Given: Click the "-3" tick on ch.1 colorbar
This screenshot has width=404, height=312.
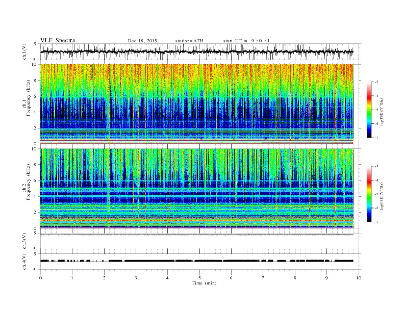Looking at the screenshot, I should click(x=376, y=82).
